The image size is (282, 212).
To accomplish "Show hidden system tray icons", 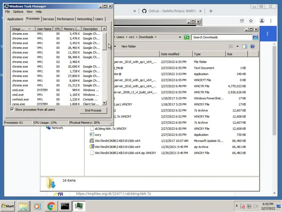I will (237, 206).
